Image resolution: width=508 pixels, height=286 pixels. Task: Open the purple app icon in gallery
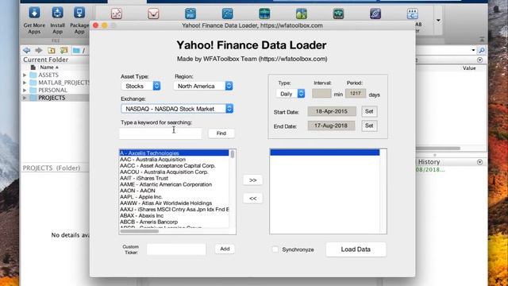(375, 14)
